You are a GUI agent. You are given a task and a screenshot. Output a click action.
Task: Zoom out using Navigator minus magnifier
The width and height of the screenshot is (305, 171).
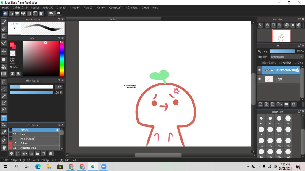click(x=279, y=25)
